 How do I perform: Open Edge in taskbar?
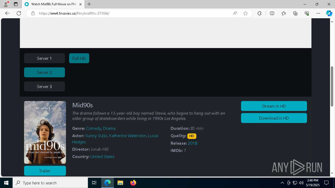point(108,183)
